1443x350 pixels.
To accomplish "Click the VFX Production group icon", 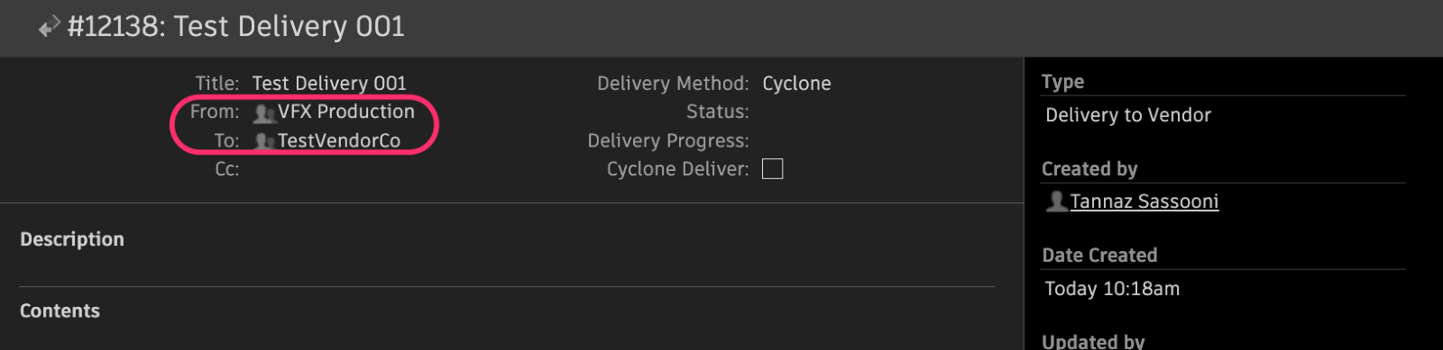I will tap(263, 113).
